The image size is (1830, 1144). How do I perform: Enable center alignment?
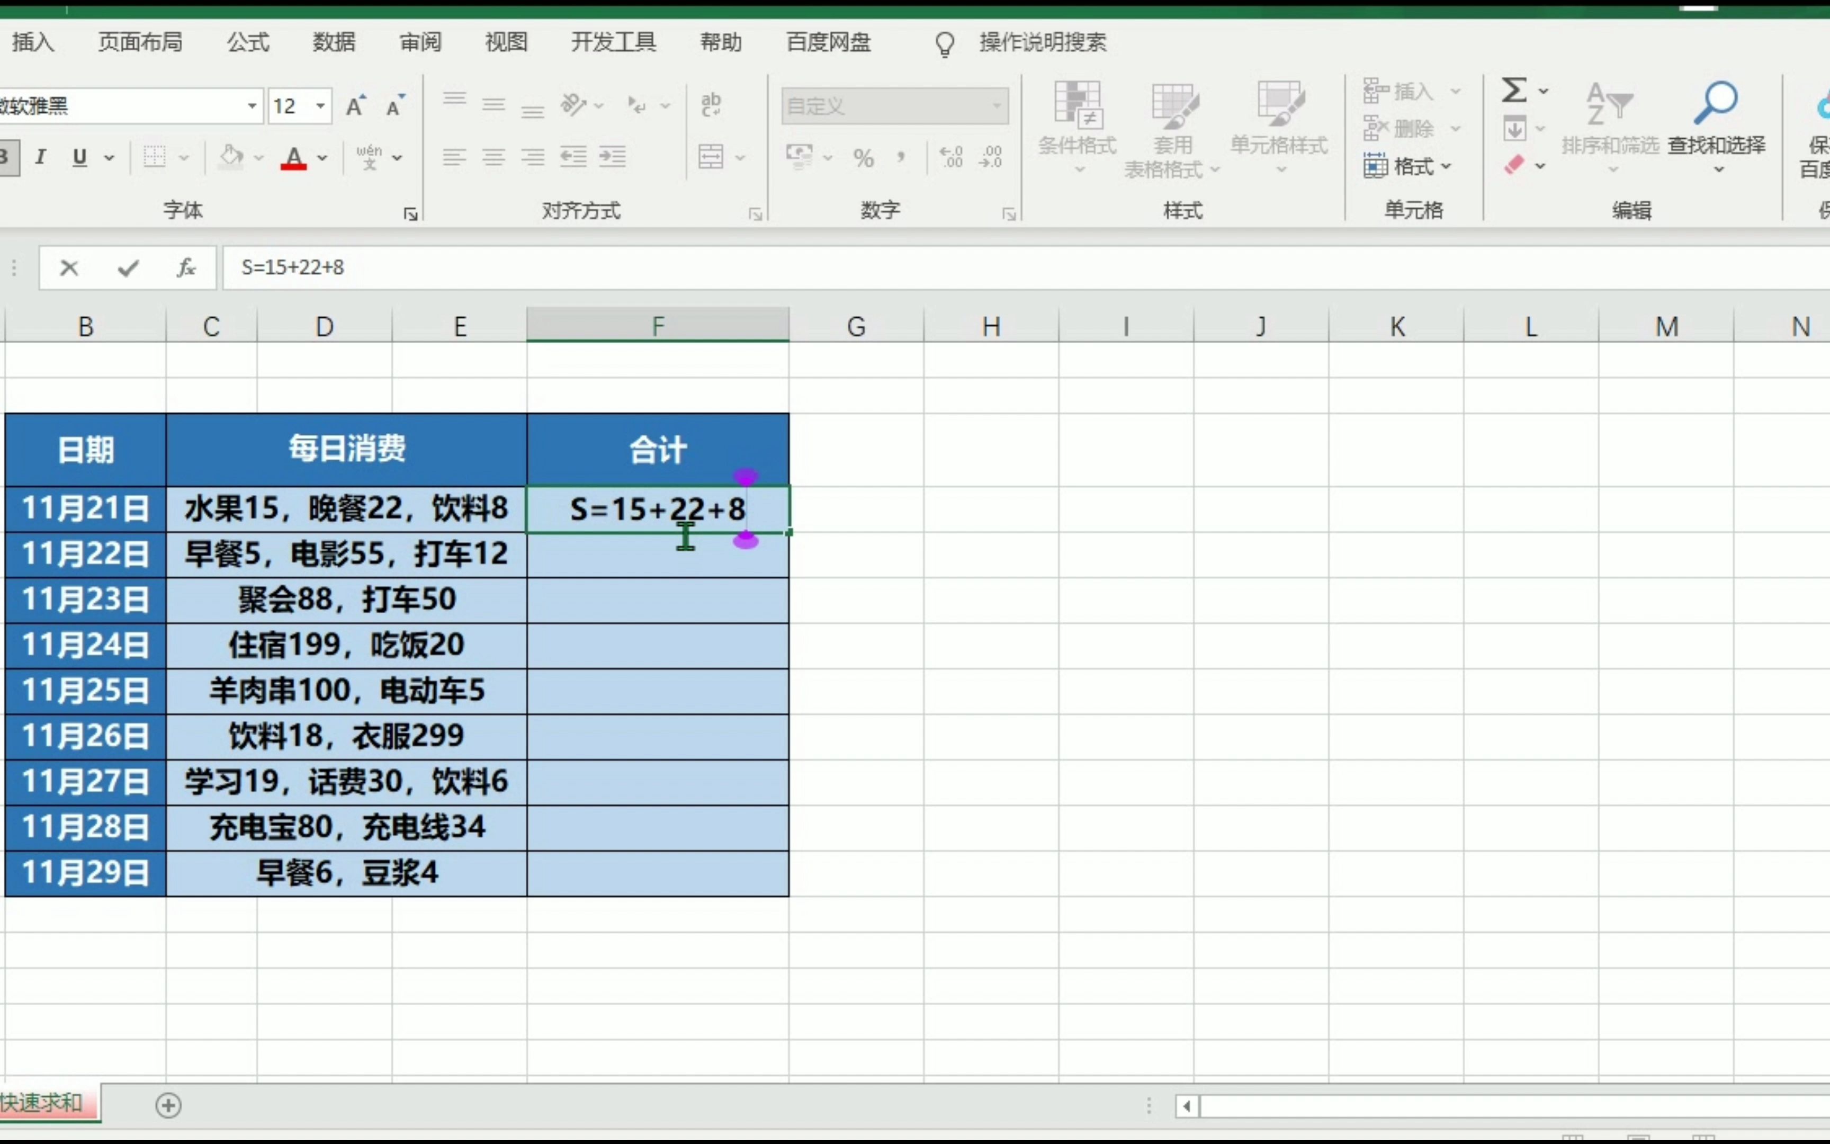[494, 157]
